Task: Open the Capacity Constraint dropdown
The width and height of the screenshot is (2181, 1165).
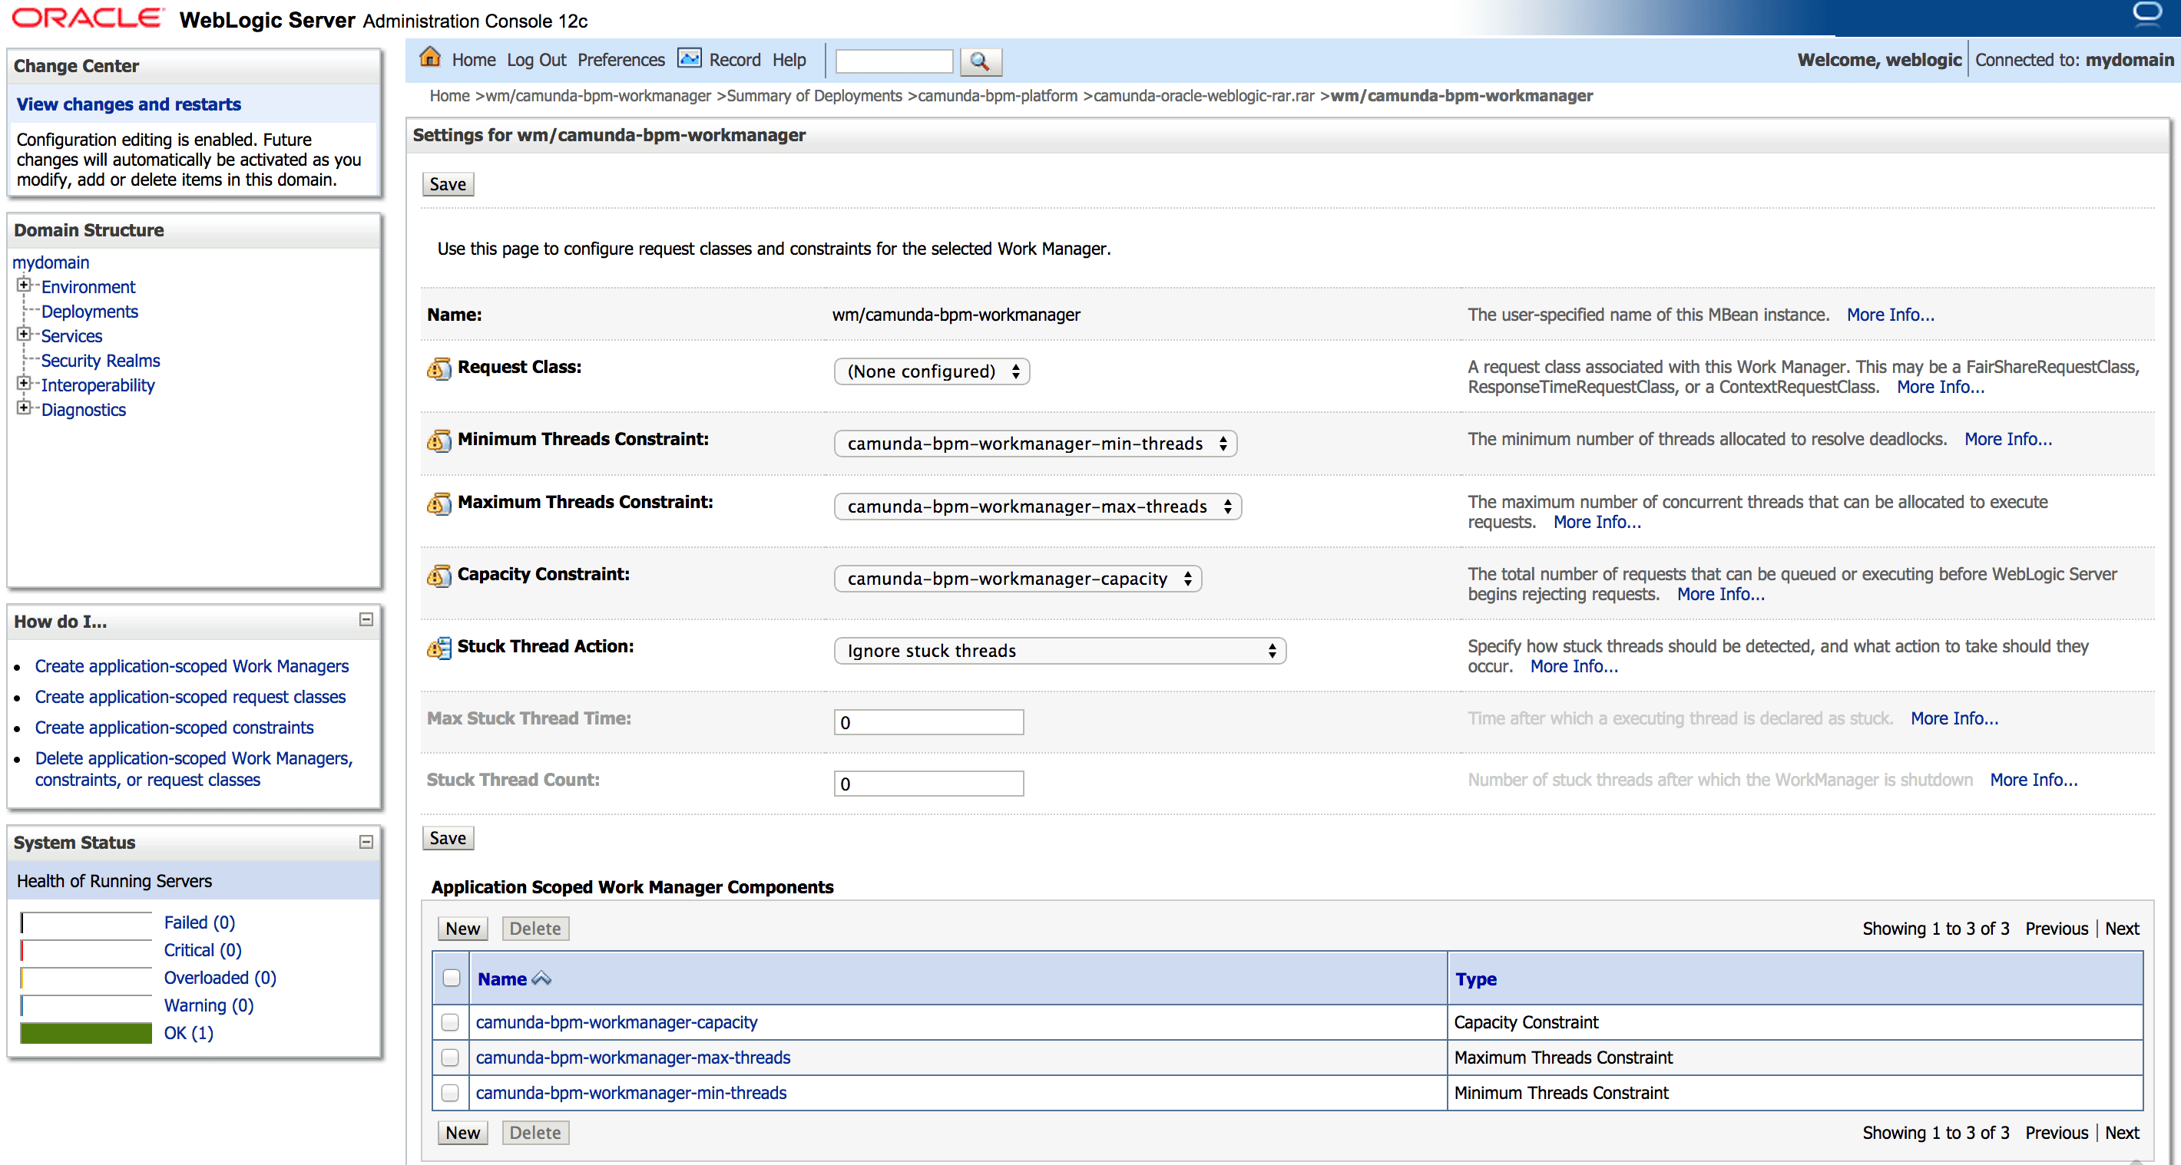Action: click(1018, 579)
